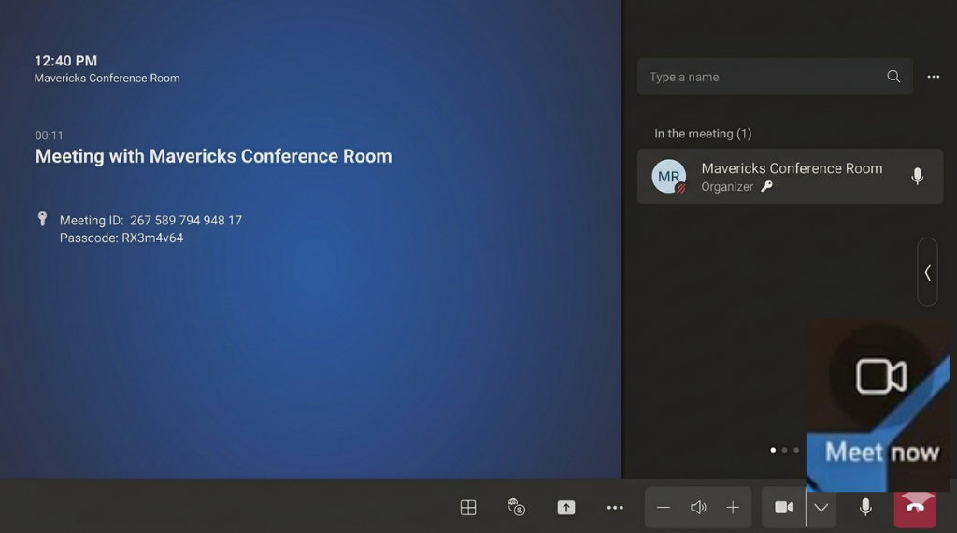Decrease volume with the minus button

[x=664, y=508]
